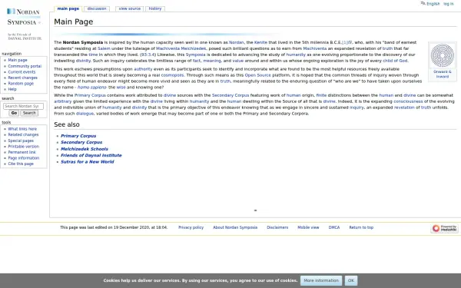Click the Search button in sidebar
Image resolution: width=461 pixels, height=288 pixels.
coord(29,113)
